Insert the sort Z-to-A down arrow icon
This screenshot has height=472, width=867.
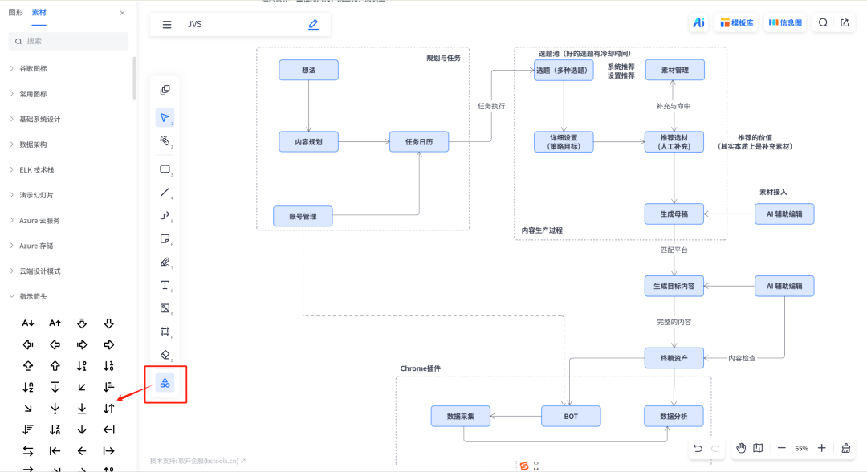pyautogui.click(x=55, y=429)
